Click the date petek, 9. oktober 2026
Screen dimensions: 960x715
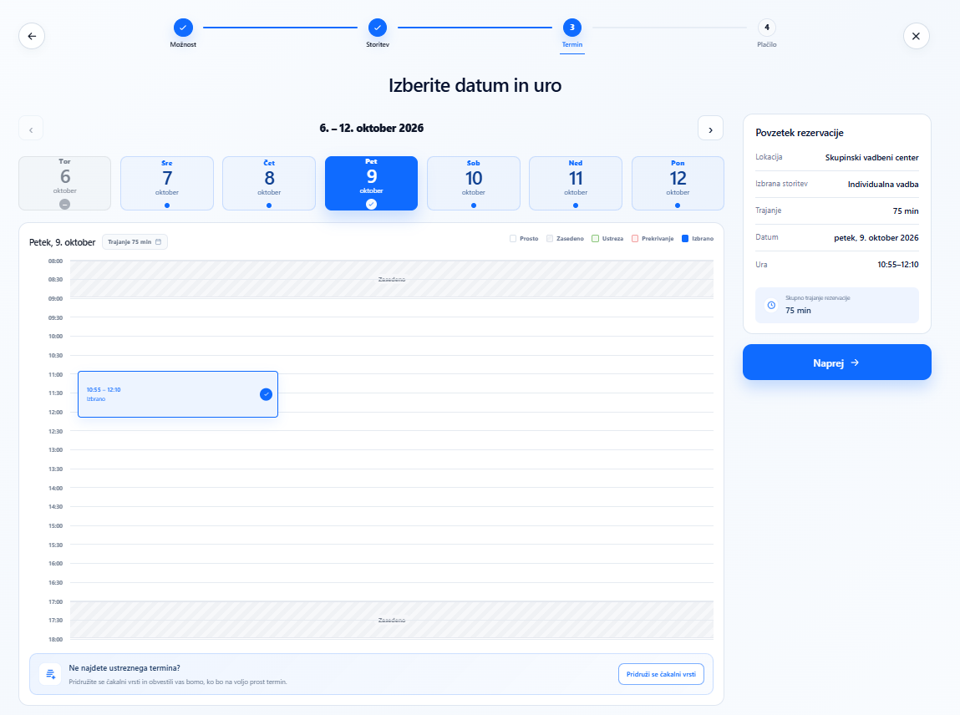[x=876, y=238]
